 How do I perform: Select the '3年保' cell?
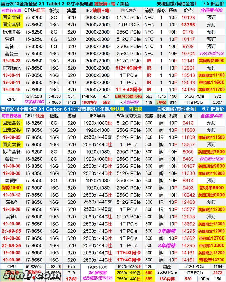coord(161,103)
